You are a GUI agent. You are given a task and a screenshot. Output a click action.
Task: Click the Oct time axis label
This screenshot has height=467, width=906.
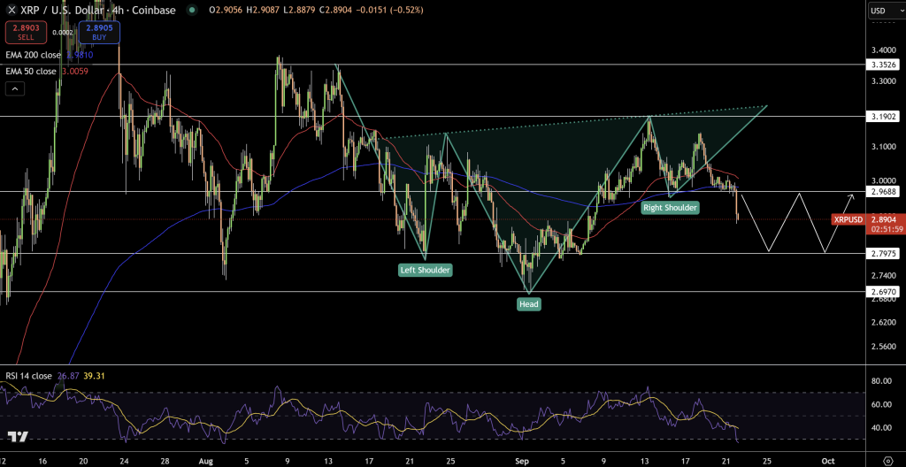[x=828, y=461]
